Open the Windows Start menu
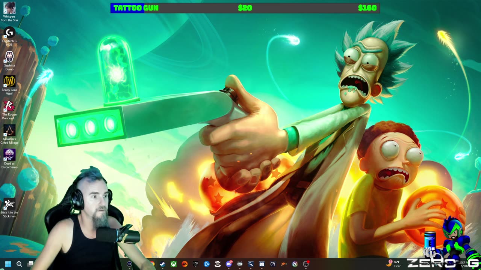Image resolution: width=481 pixels, height=270 pixels. pos(8,264)
